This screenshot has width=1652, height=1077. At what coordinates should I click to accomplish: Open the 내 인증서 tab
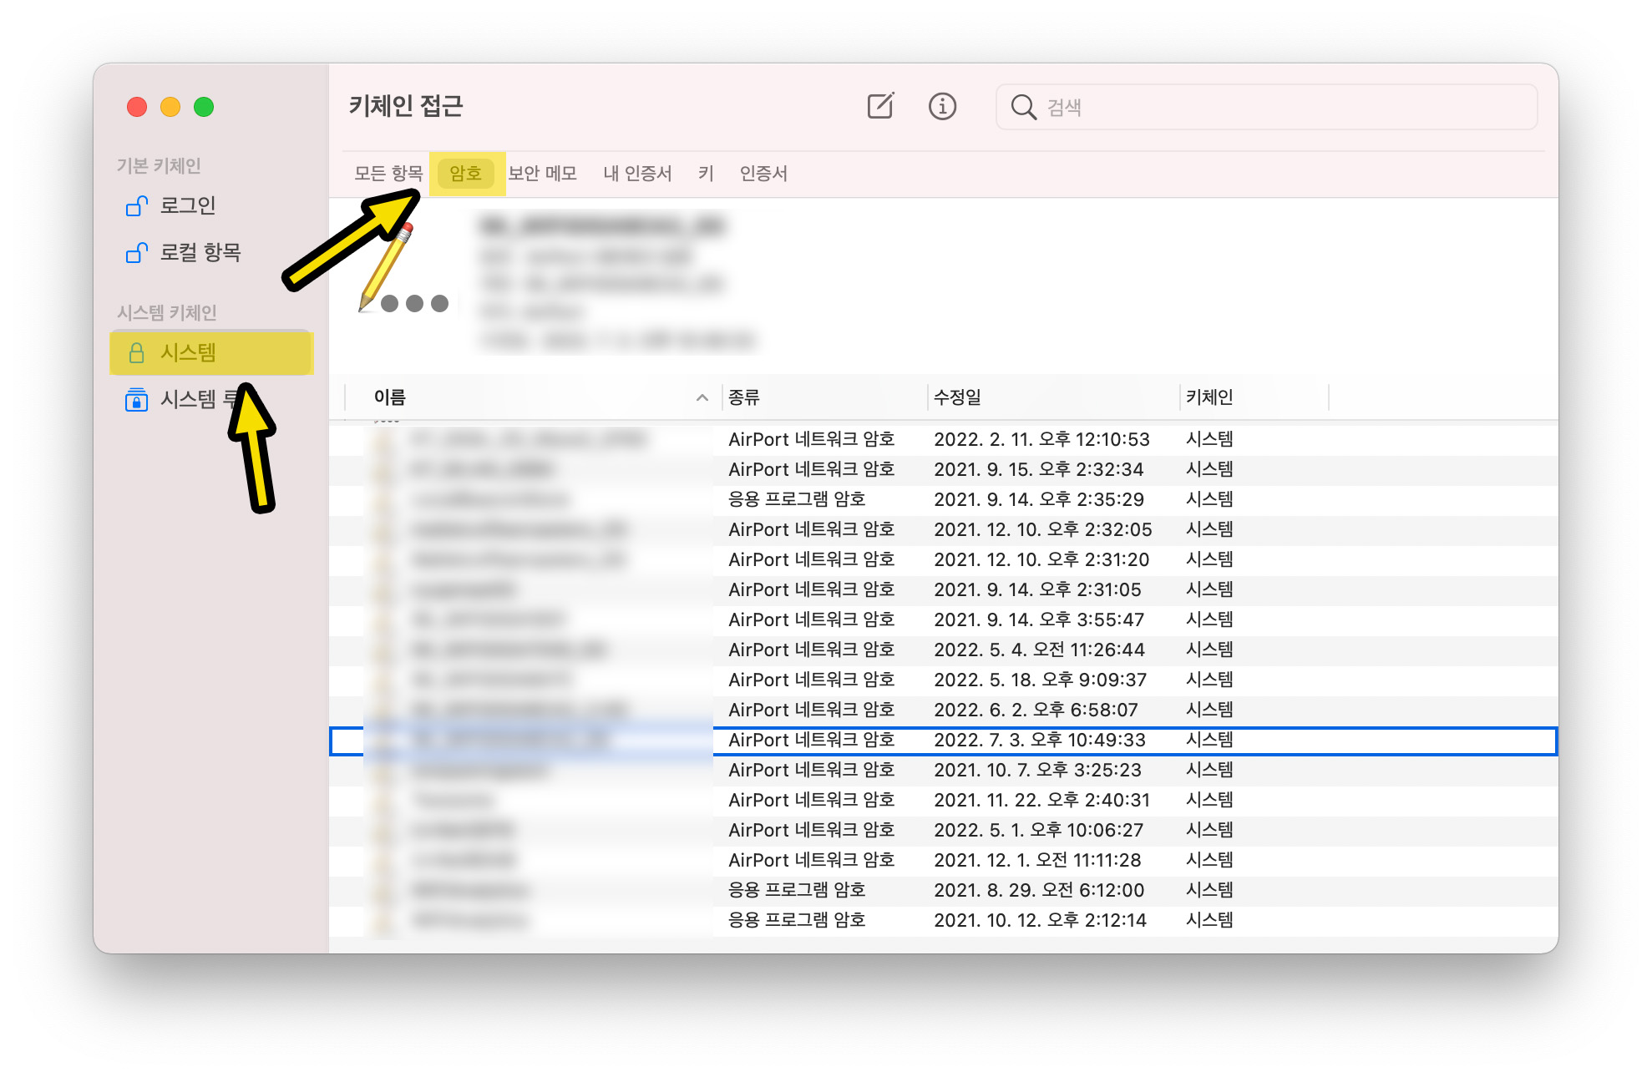[637, 174]
